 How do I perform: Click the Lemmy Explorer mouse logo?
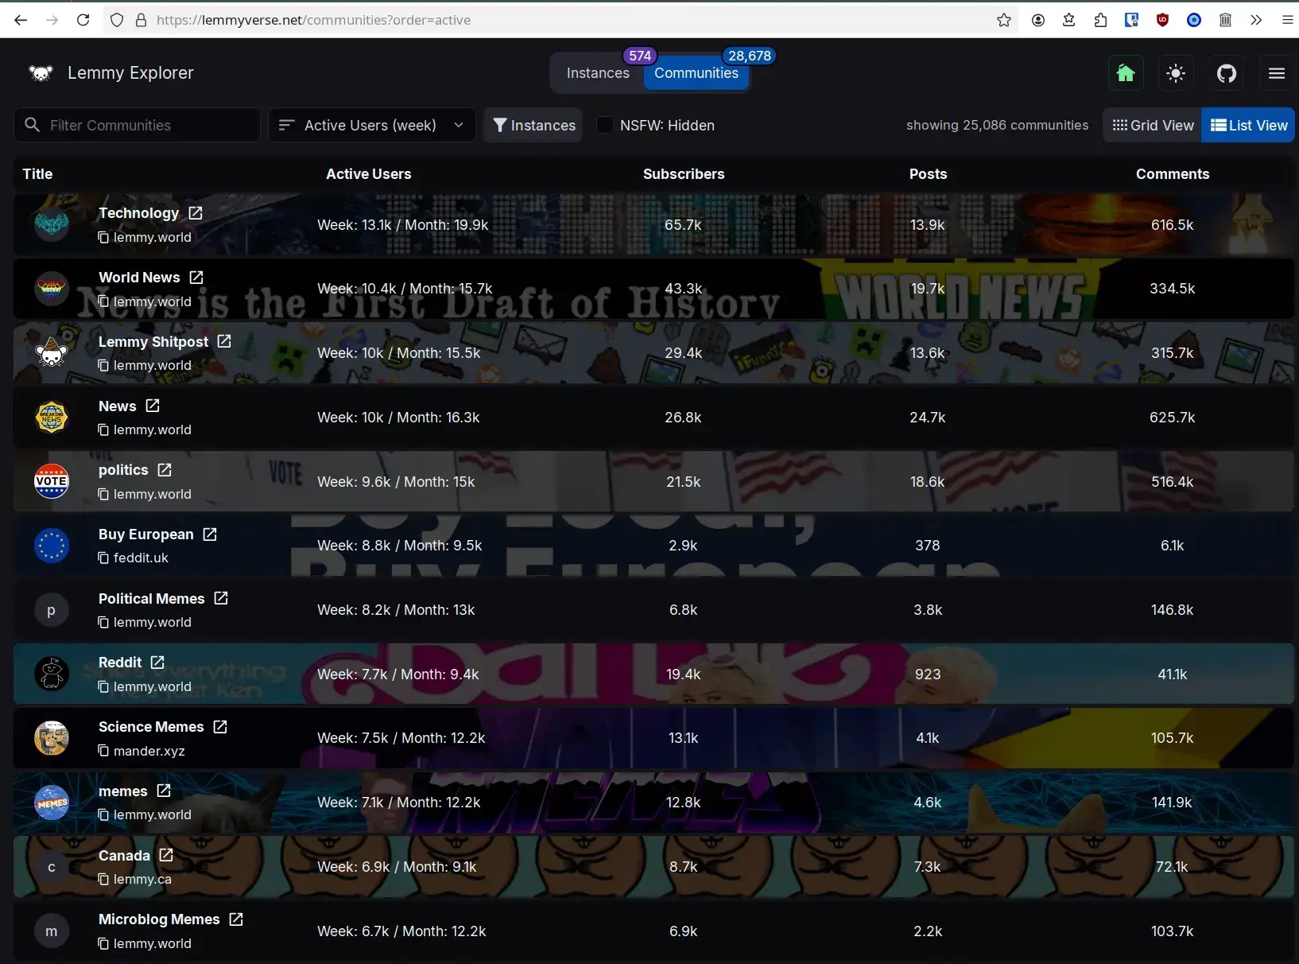coord(41,73)
